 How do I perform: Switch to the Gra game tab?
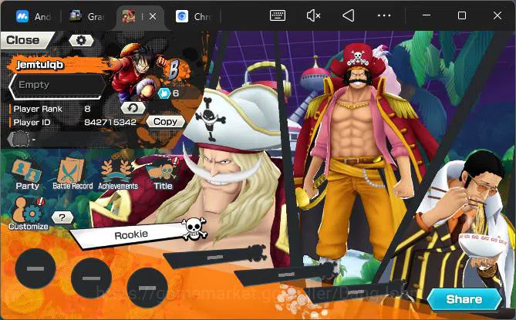[87, 16]
